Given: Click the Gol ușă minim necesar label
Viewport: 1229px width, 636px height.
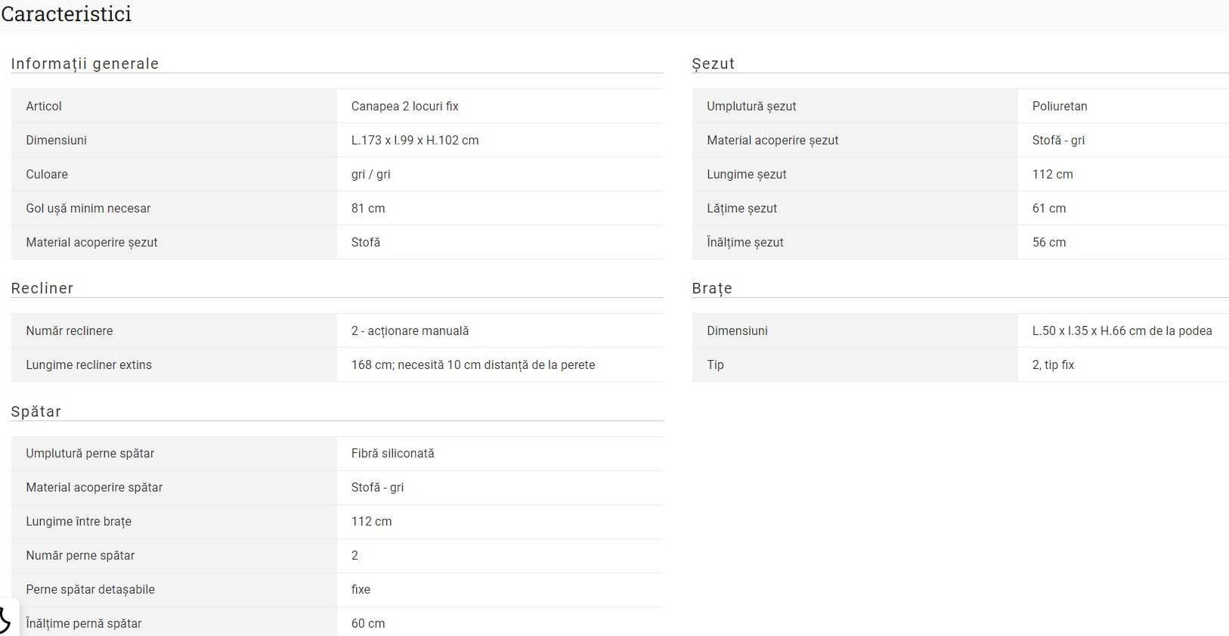Looking at the screenshot, I should (x=88, y=208).
